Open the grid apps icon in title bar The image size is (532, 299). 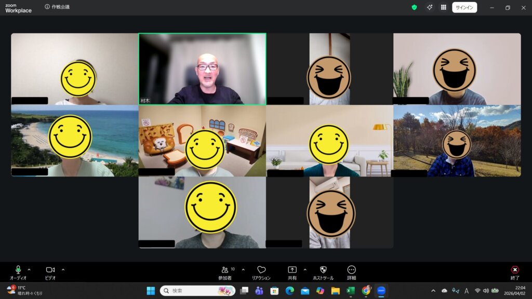[x=443, y=7]
